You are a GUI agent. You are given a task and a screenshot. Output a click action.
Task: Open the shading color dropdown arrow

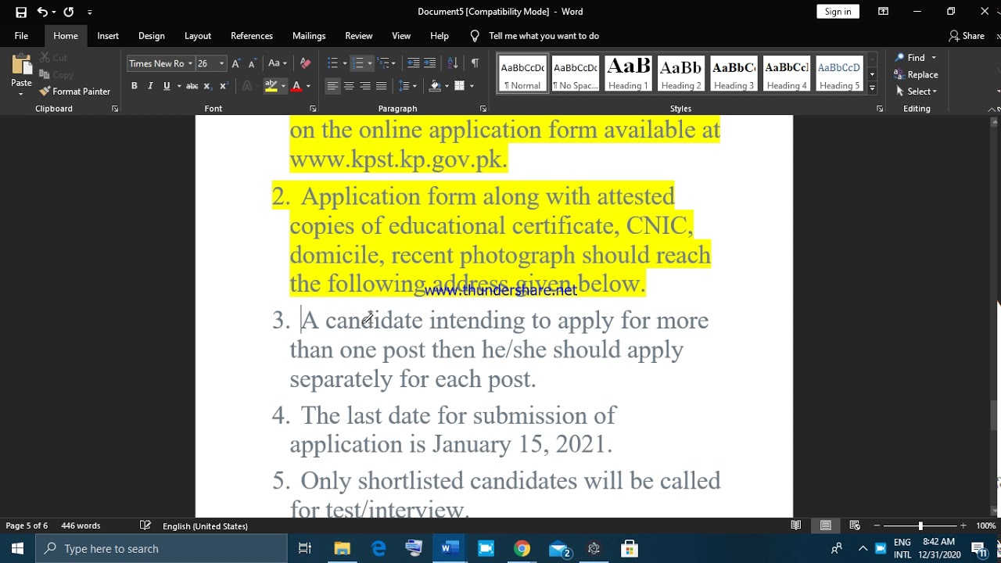click(447, 86)
